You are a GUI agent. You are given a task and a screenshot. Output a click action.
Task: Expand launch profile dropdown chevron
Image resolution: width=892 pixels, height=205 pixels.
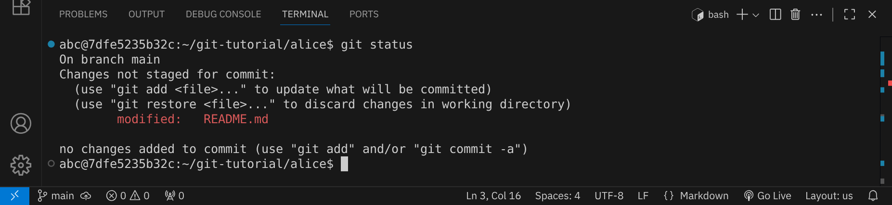tap(756, 15)
